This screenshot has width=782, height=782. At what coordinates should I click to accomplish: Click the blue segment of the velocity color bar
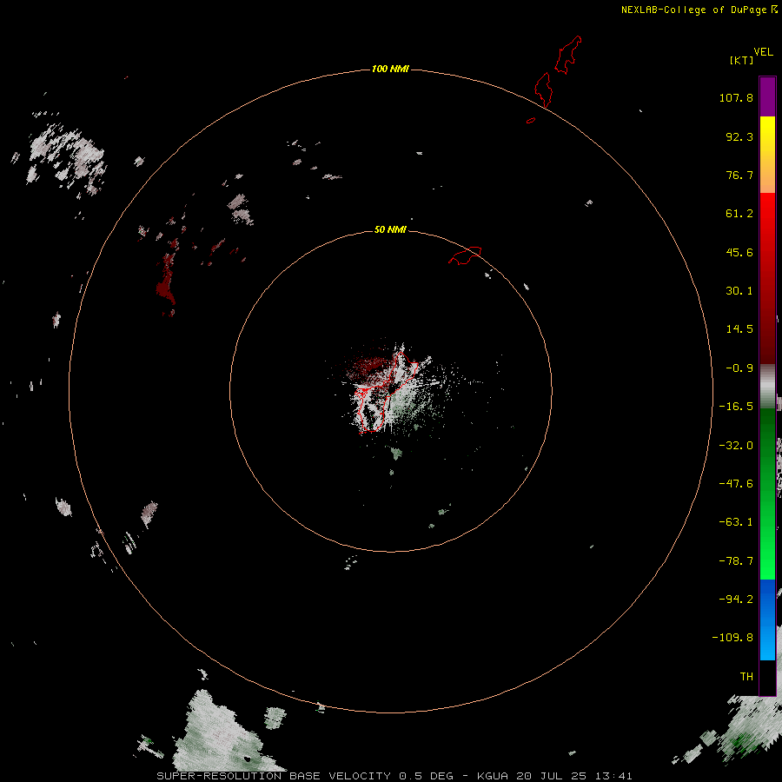[x=767, y=620]
